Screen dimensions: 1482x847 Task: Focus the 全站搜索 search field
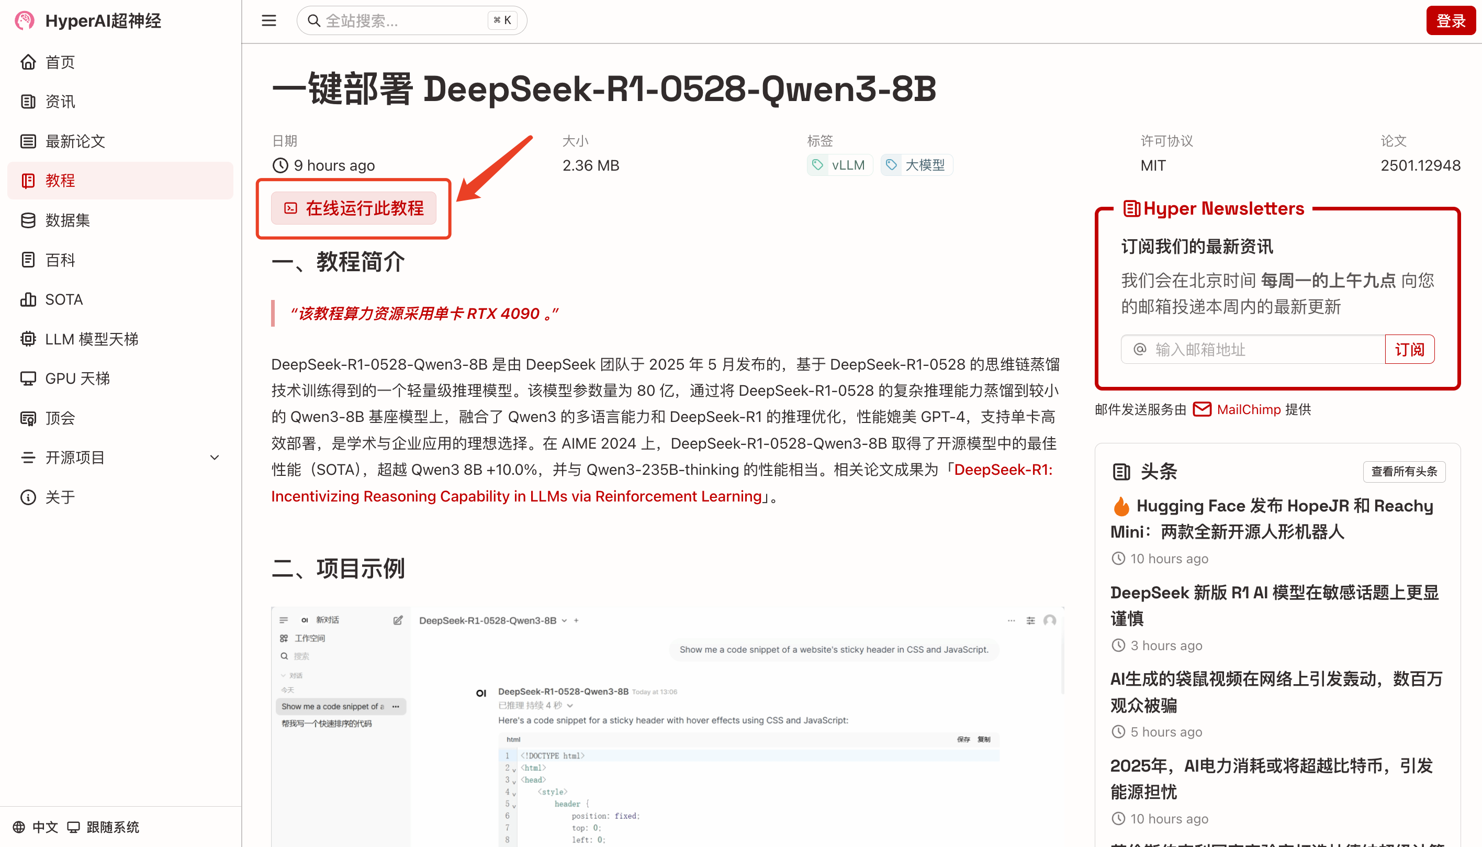(412, 21)
